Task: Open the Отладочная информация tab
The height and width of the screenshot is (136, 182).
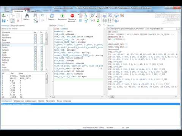Action: (25, 101)
